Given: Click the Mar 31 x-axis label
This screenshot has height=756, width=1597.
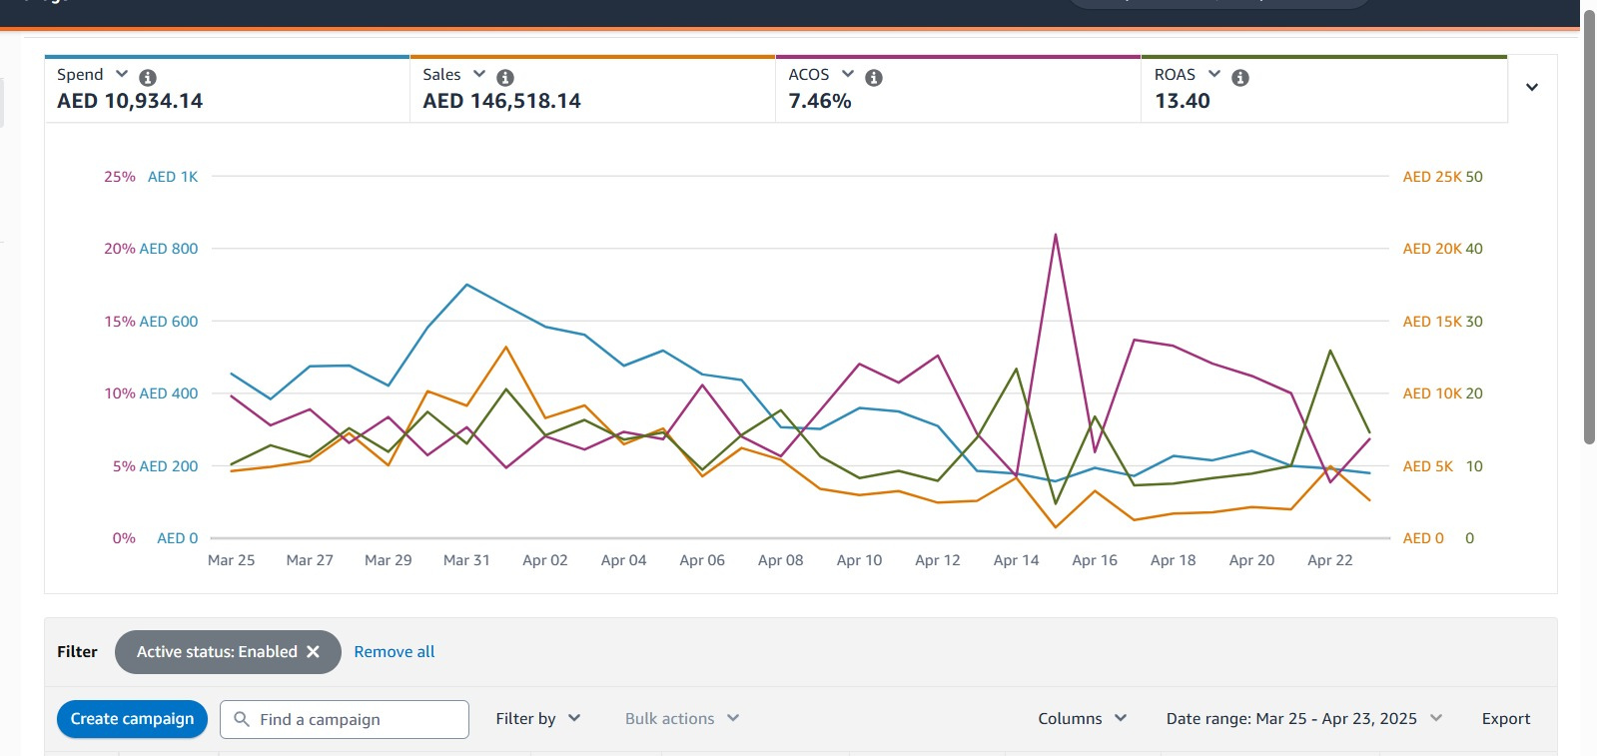Looking at the screenshot, I should click(466, 560).
